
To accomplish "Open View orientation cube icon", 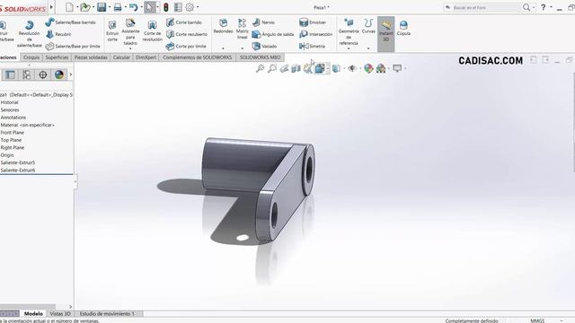I will (x=320, y=68).
